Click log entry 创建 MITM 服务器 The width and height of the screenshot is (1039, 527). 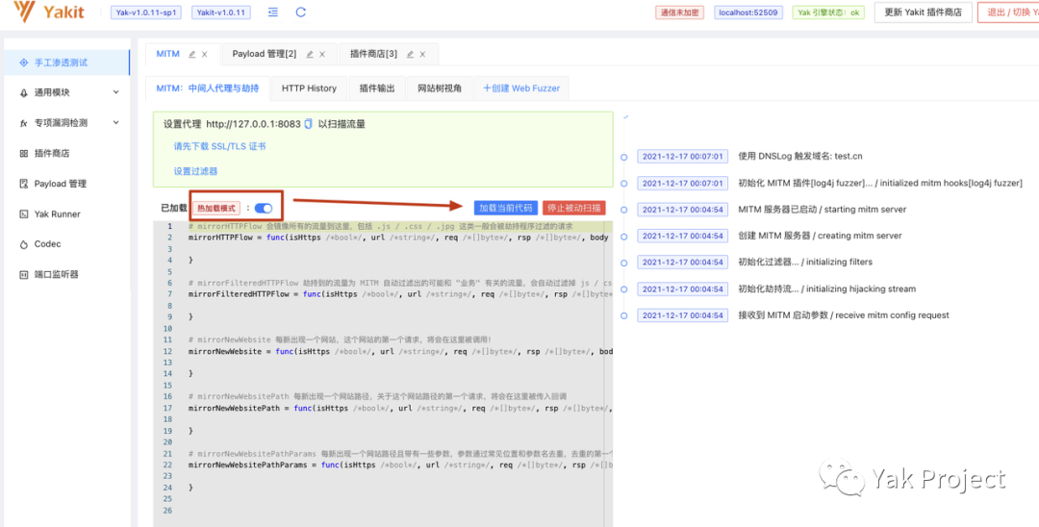(x=820, y=236)
